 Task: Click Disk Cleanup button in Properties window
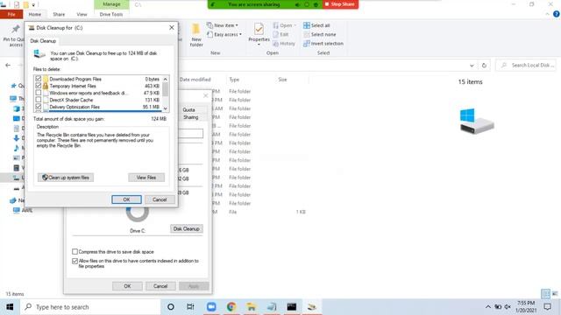pos(187,228)
